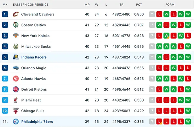This screenshot has width=194, height=127.
Task: Open the Indiana Pacers team link
Action: [34, 57]
